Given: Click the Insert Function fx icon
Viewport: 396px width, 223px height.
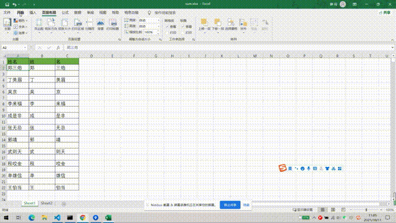Looking at the screenshot, I should click(x=58, y=48).
